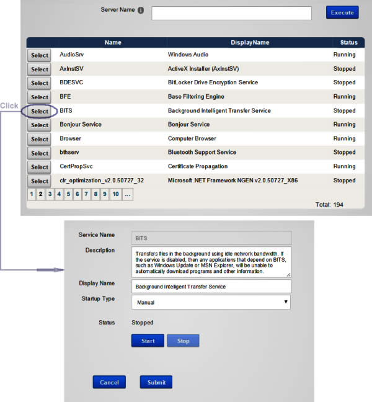Click the Stop service button
372x402 pixels.
[183, 341]
